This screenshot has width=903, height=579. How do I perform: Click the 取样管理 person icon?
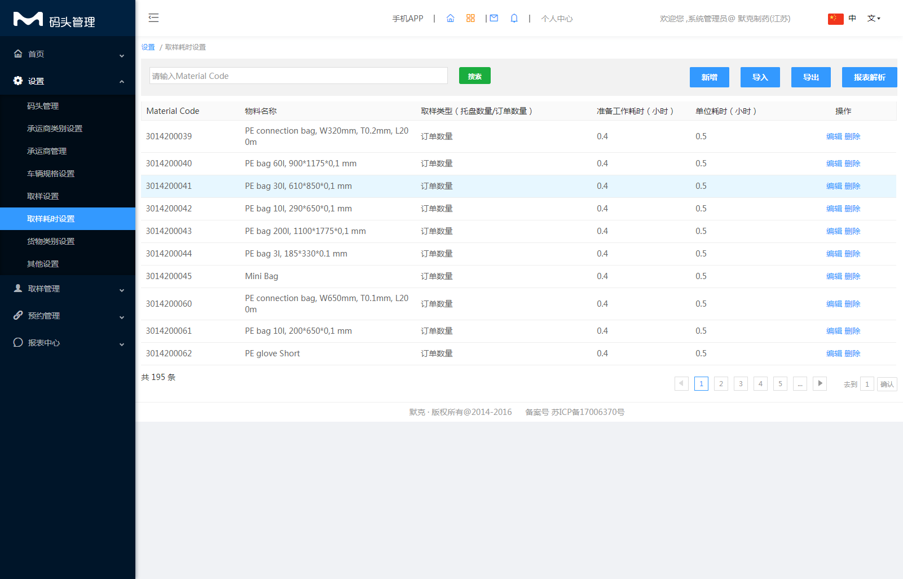tap(18, 288)
